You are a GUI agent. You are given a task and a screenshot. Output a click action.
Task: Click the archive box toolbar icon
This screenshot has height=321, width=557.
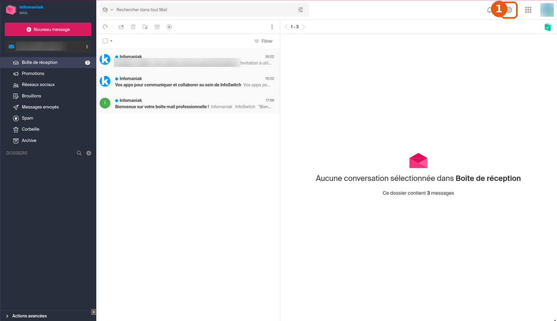click(x=157, y=27)
